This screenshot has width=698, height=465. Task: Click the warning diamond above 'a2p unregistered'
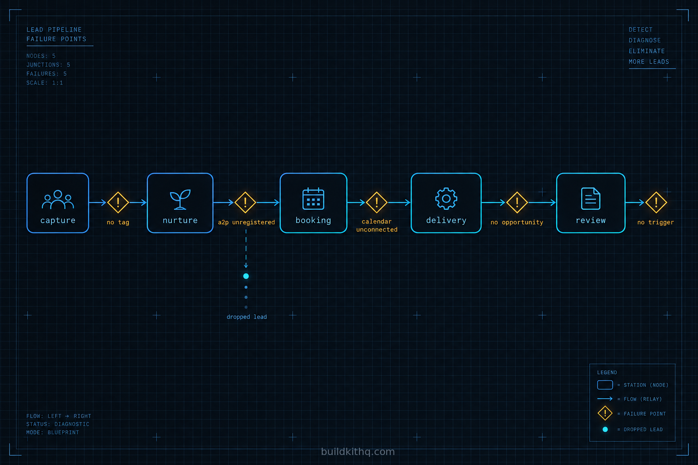[x=245, y=203]
